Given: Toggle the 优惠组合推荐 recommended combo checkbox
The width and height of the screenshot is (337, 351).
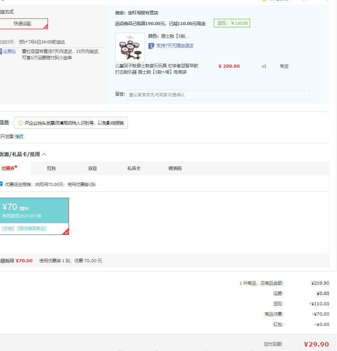Looking at the screenshot, I should pos(1,184).
